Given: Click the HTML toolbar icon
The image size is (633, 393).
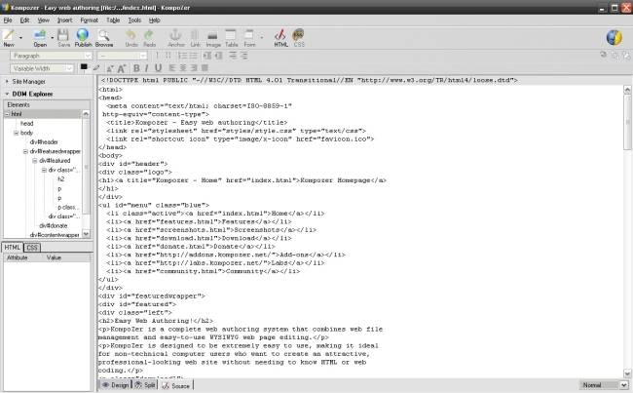Looking at the screenshot, I should point(280,35).
